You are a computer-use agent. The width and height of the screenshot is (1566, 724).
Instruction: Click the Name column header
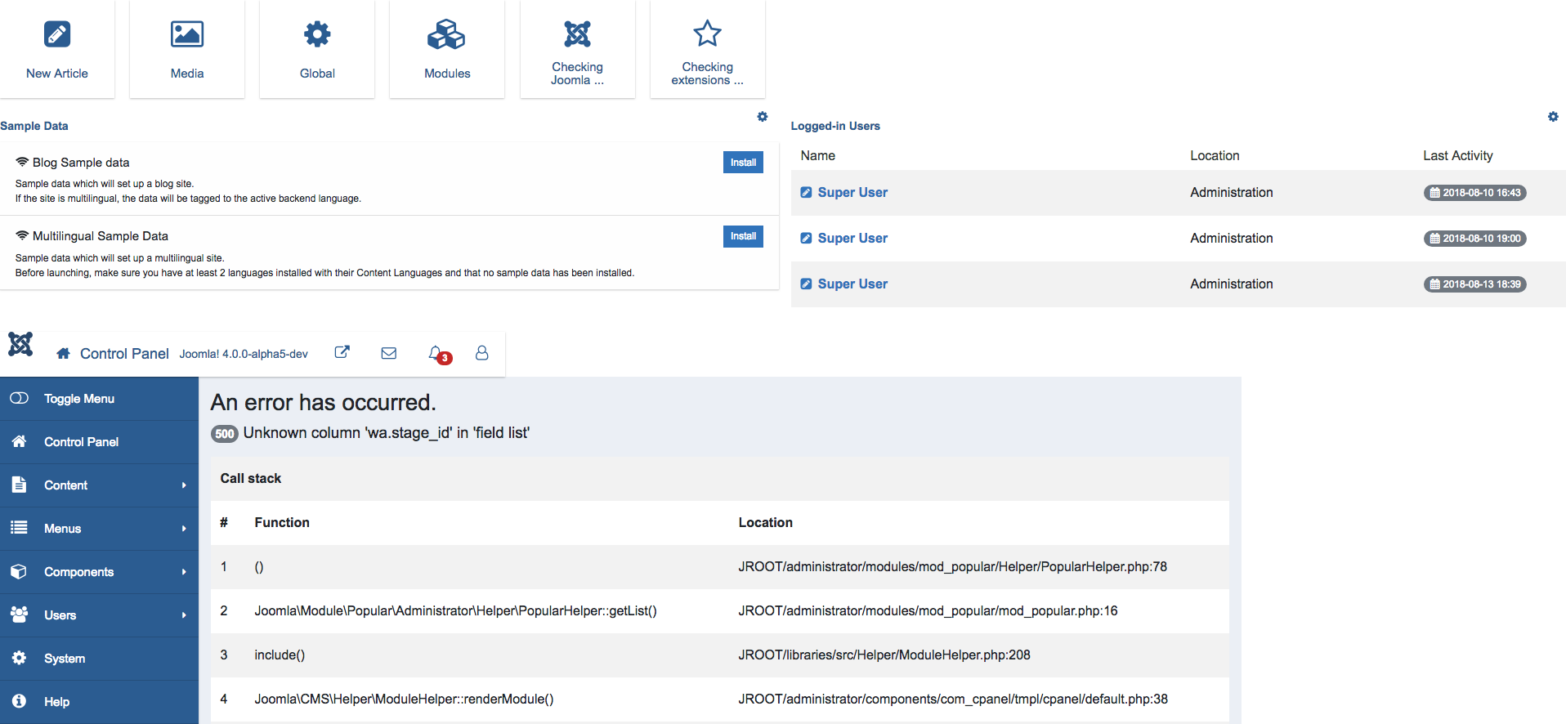click(x=818, y=156)
